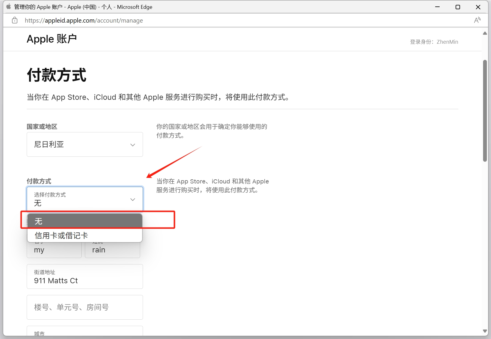The image size is (491, 339).
Task: Choose 信用卡或借记卡 from the payment list
Action: tap(85, 235)
